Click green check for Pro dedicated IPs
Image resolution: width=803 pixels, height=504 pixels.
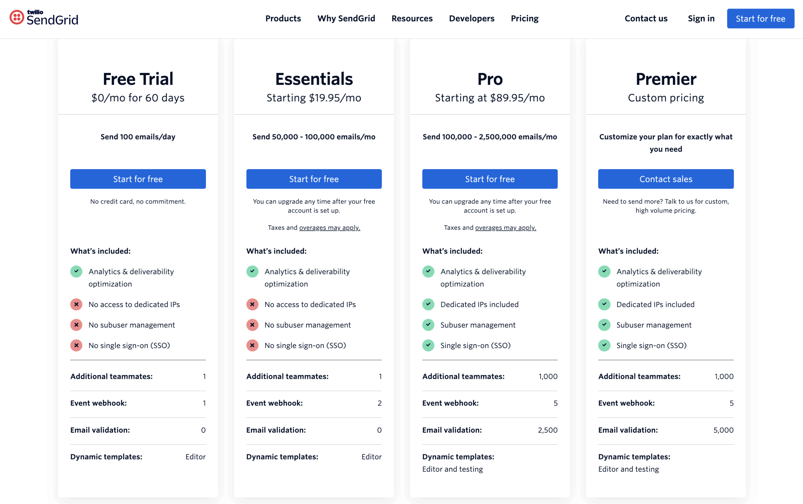coord(428,304)
